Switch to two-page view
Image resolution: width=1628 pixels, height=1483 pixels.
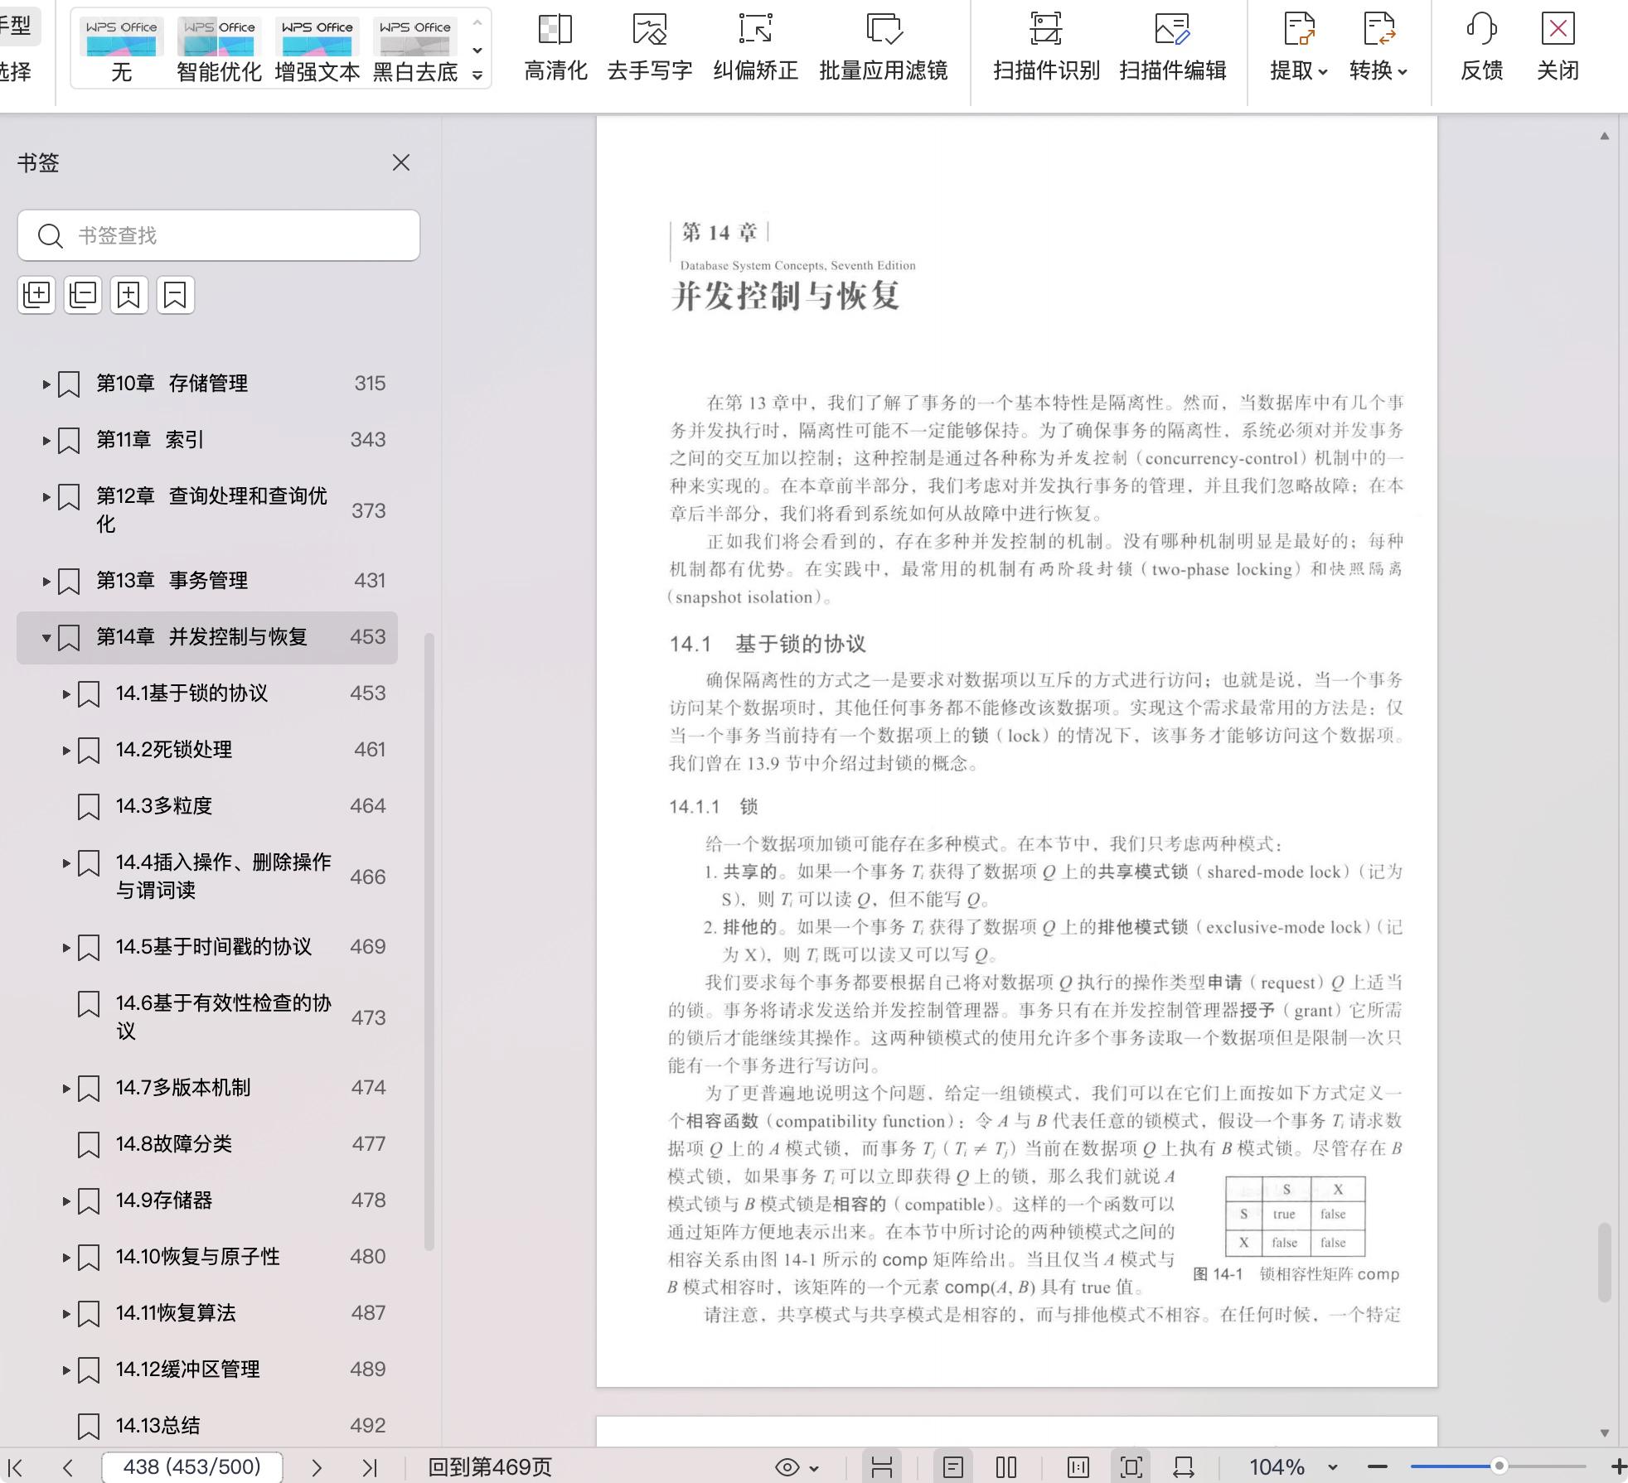tap(1006, 1467)
